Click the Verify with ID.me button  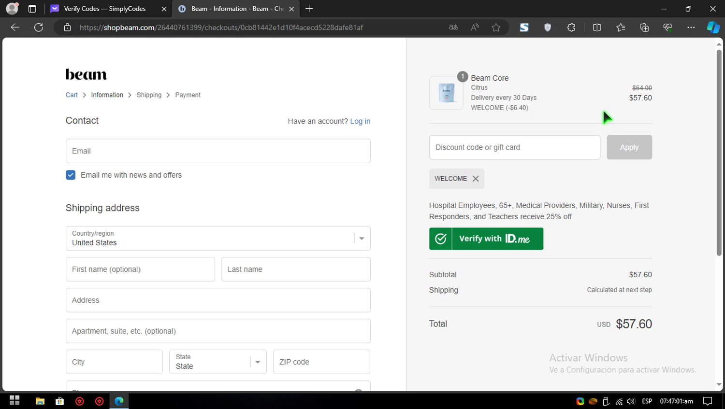(x=486, y=239)
